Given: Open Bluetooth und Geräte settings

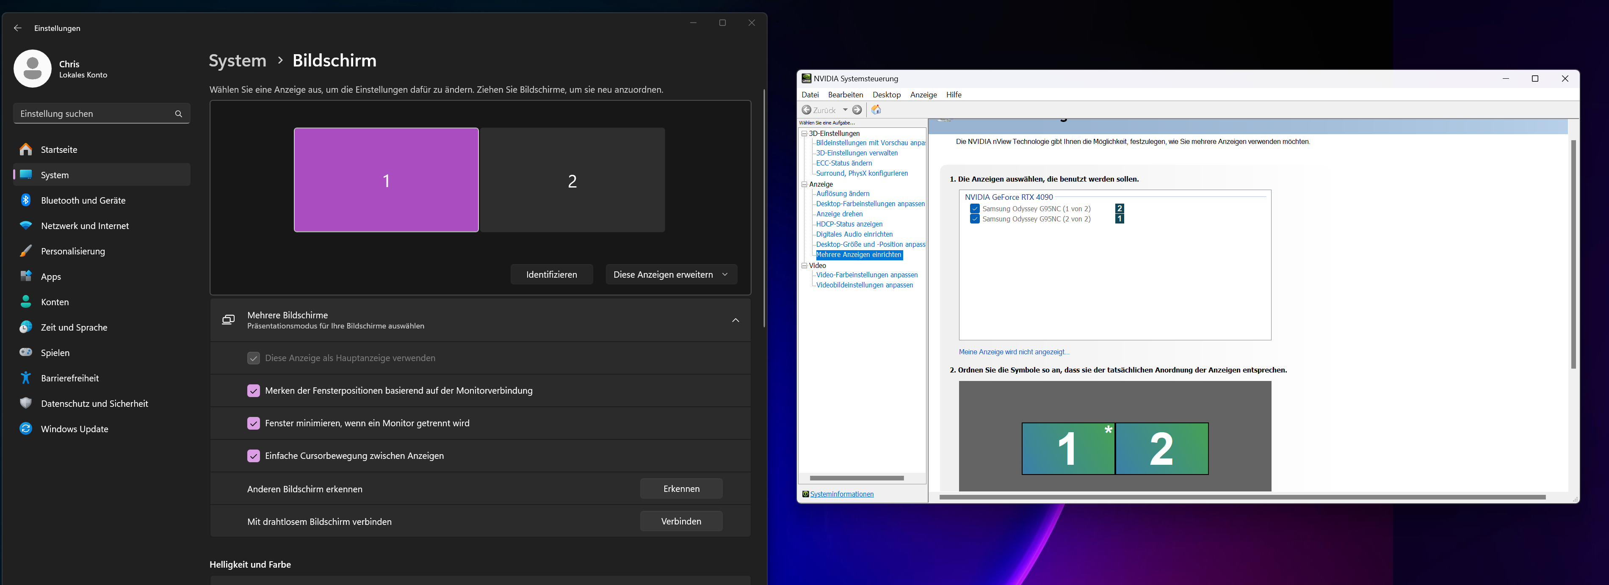Looking at the screenshot, I should click(83, 200).
